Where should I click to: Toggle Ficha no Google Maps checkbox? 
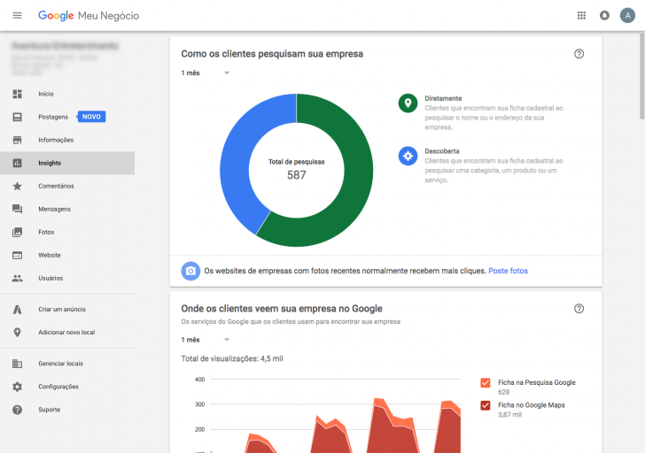(x=486, y=405)
